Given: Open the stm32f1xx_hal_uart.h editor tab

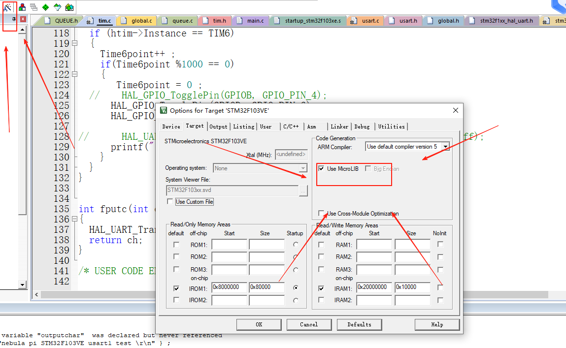Looking at the screenshot, I should click(x=502, y=21).
